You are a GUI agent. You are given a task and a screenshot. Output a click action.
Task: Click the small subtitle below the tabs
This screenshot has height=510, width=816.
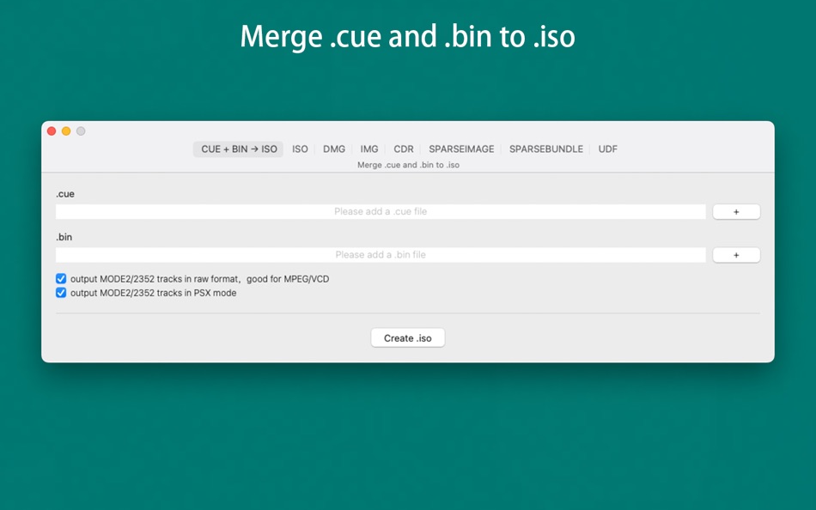pyautogui.click(x=408, y=165)
